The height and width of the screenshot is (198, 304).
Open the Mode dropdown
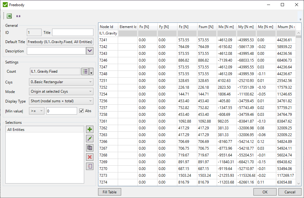(61, 91)
